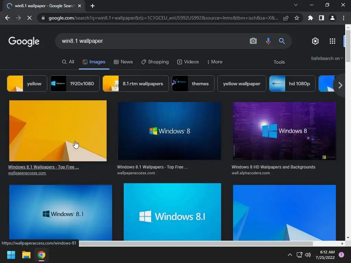The width and height of the screenshot is (351, 263).
Task: Open underlined wallpaperaccess.com source link
Action: [27, 173]
